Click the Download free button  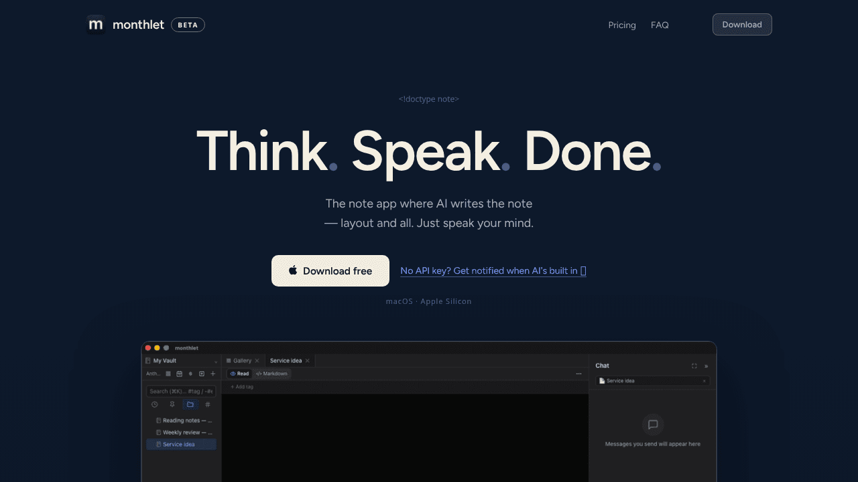(330, 271)
